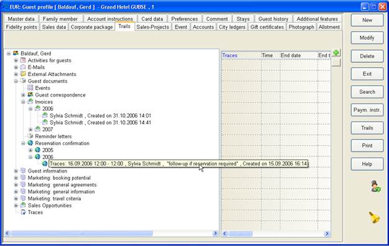Click the Traces document icon at tree bottom
The image size is (389, 246).
pyautogui.click(x=23, y=212)
